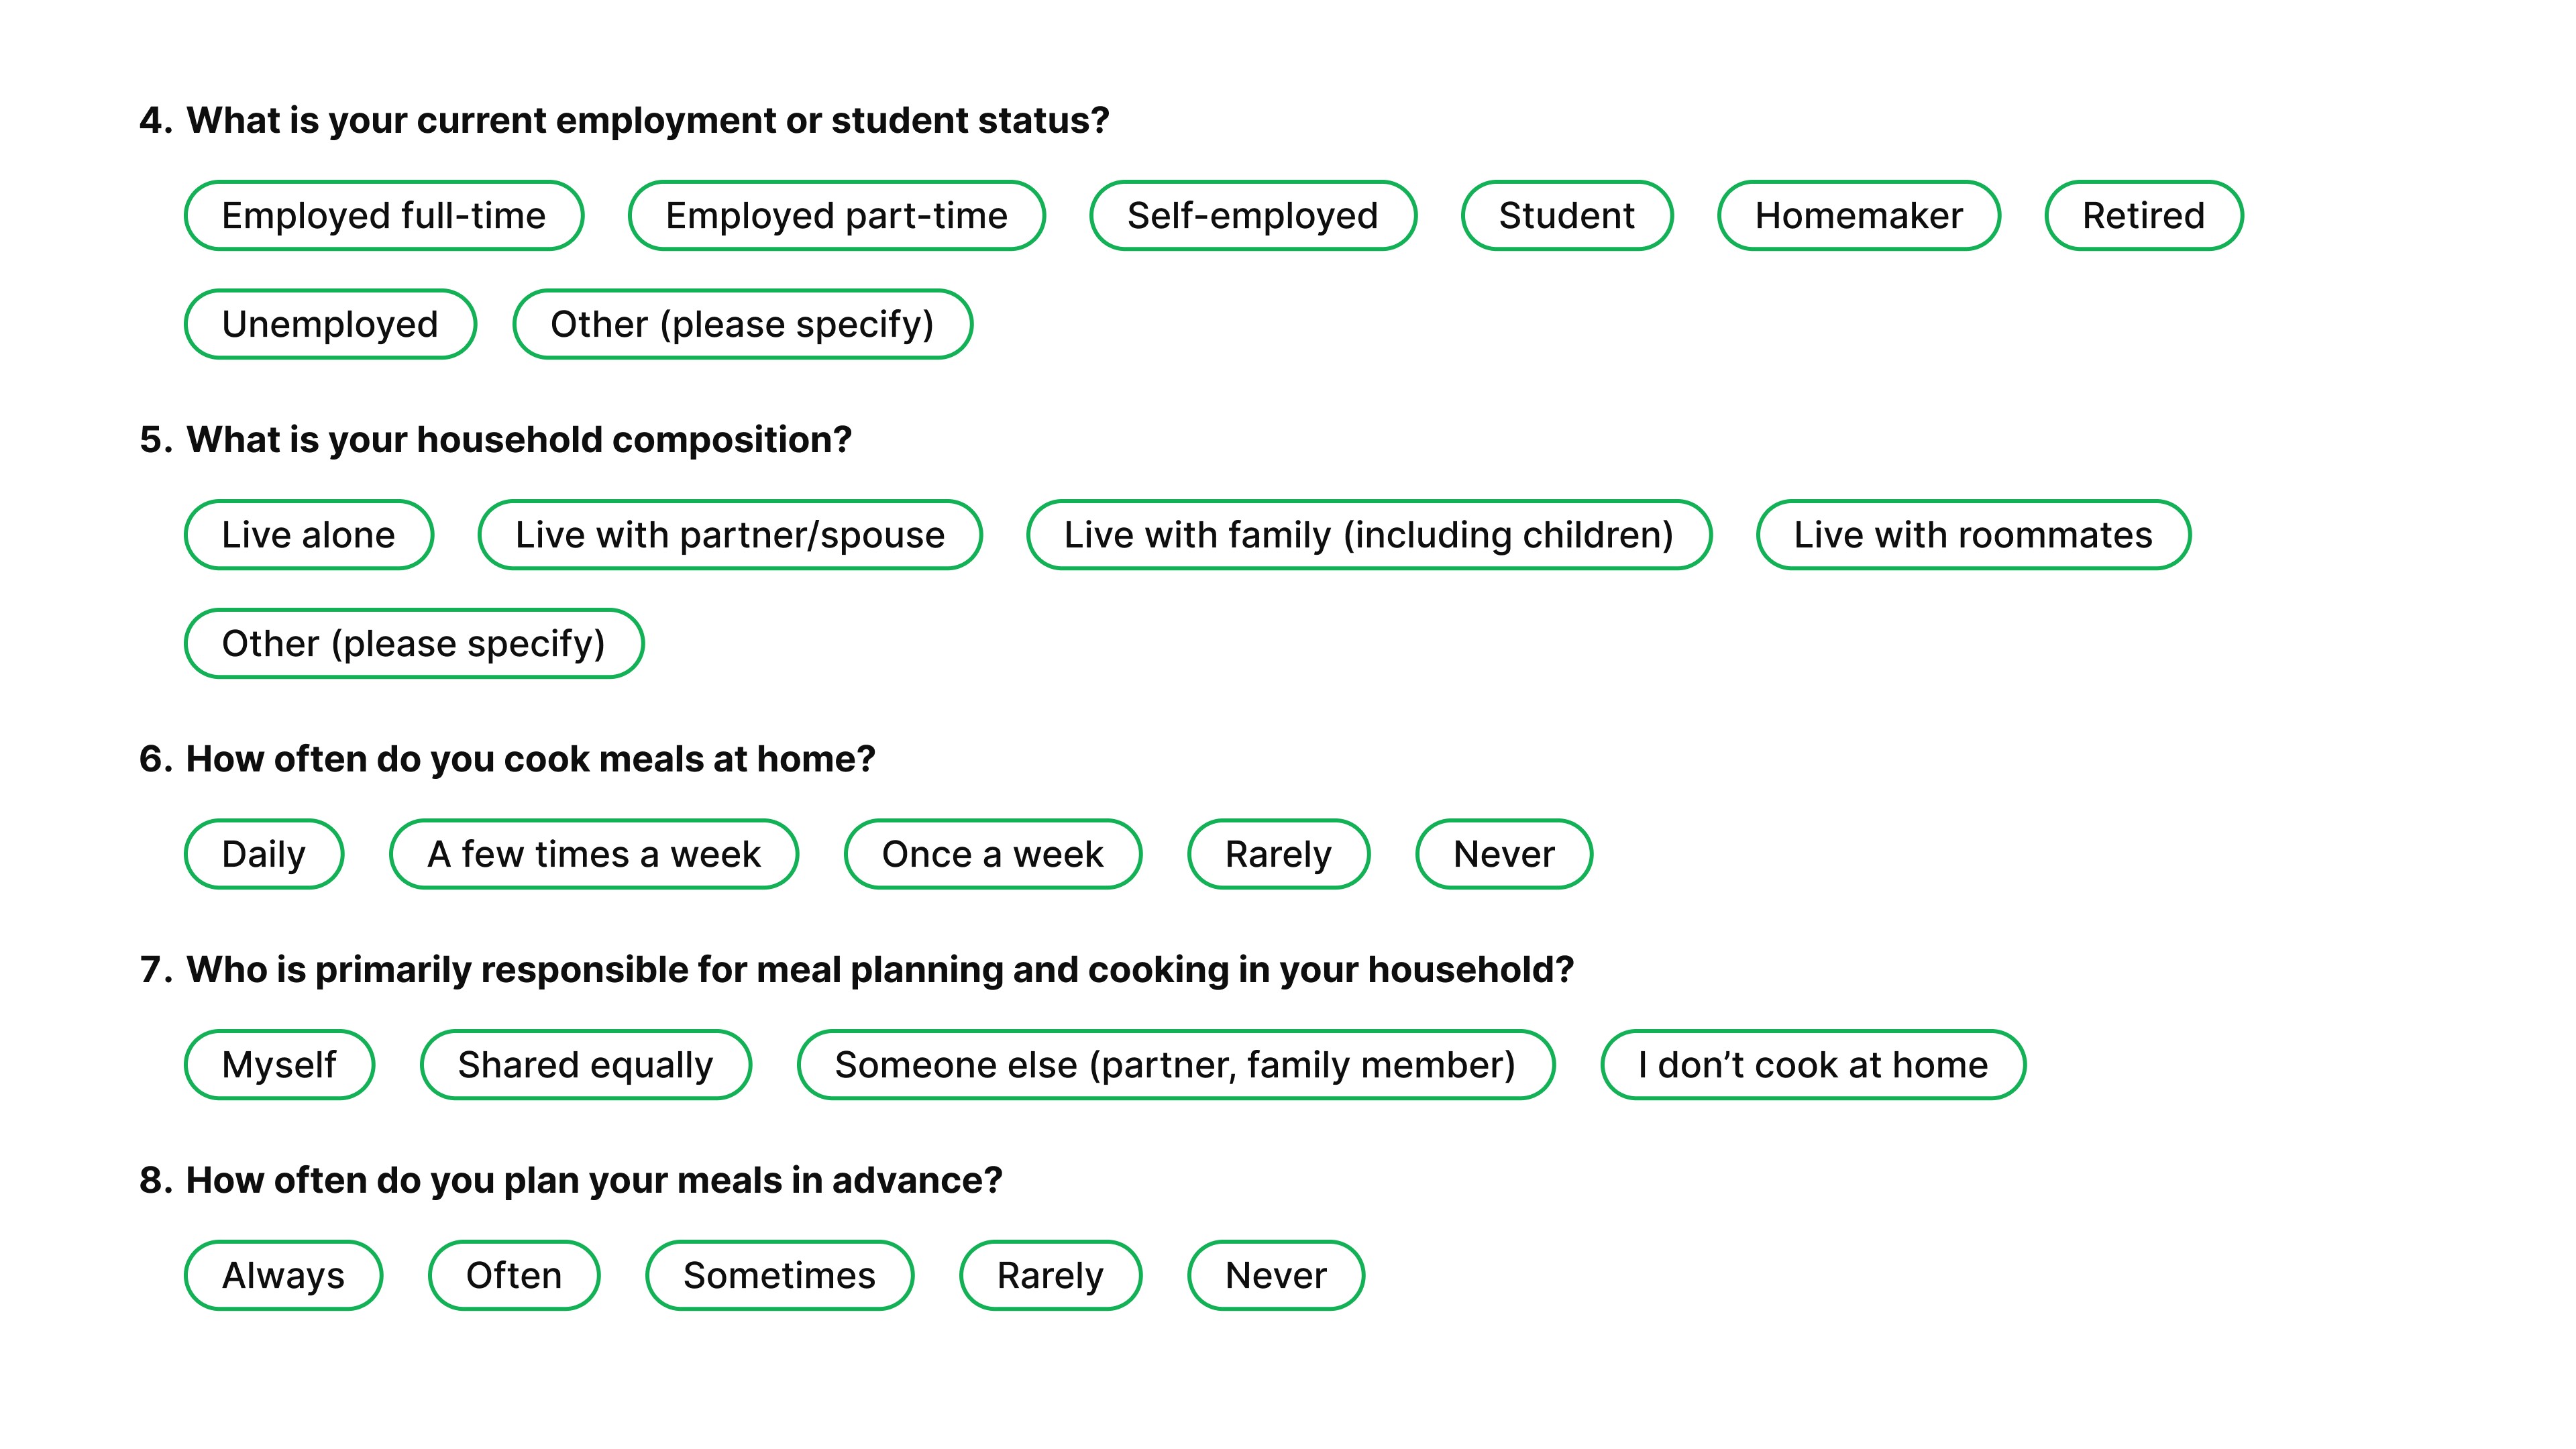Choose A few times a week
The height and width of the screenshot is (1449, 2576).
tap(593, 854)
